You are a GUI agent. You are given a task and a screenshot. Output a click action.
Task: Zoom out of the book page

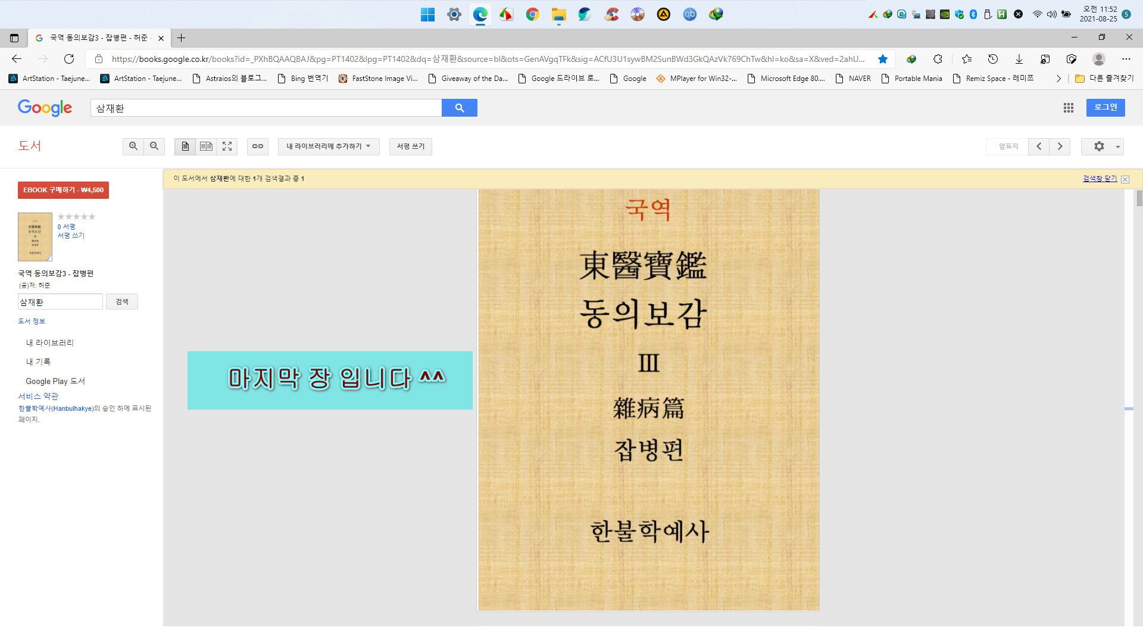[x=154, y=146]
